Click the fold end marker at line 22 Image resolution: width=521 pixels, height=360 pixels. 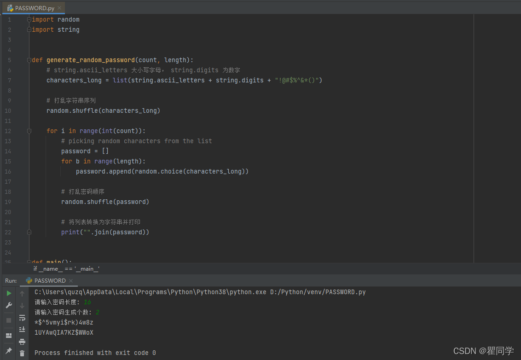(x=29, y=232)
